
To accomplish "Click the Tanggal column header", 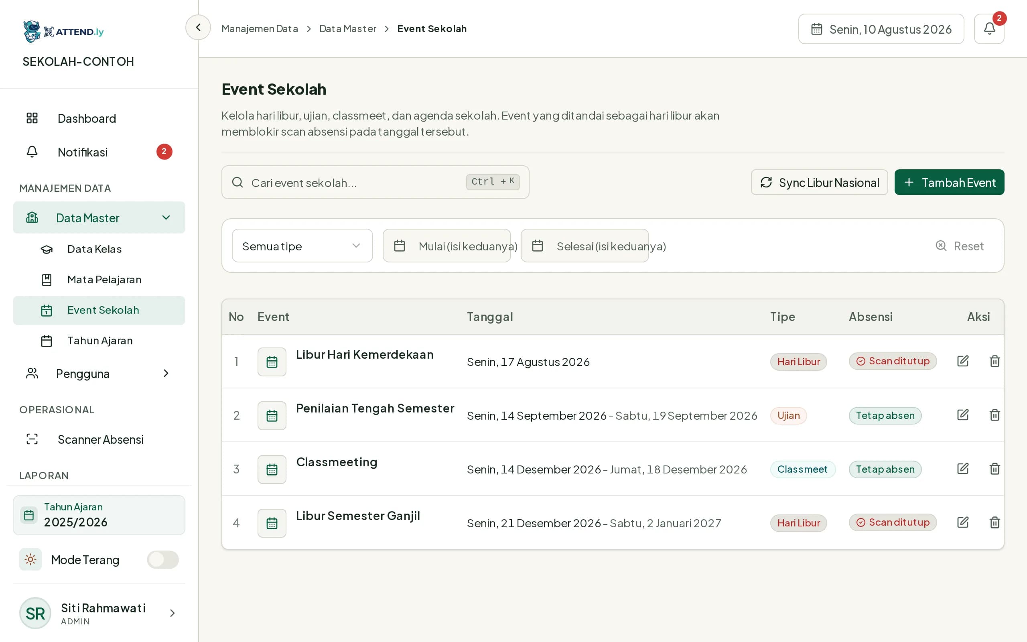I will pos(490,317).
